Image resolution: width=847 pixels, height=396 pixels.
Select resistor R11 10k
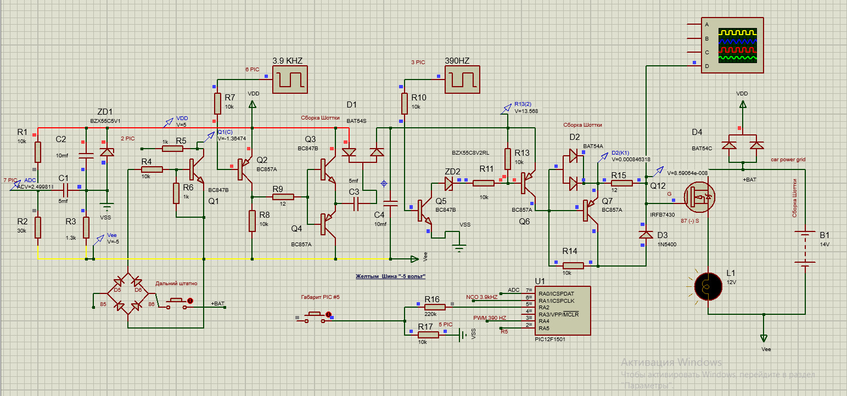[483, 183]
